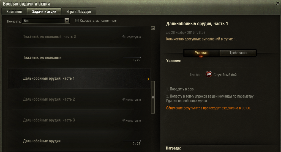Select the Задачи и акции tab

tap(44, 12)
